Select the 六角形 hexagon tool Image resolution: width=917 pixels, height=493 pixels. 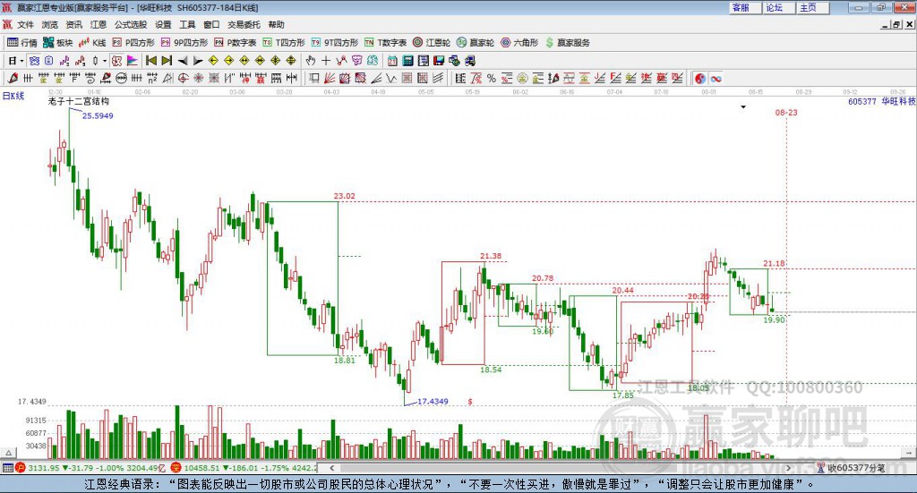[519, 43]
